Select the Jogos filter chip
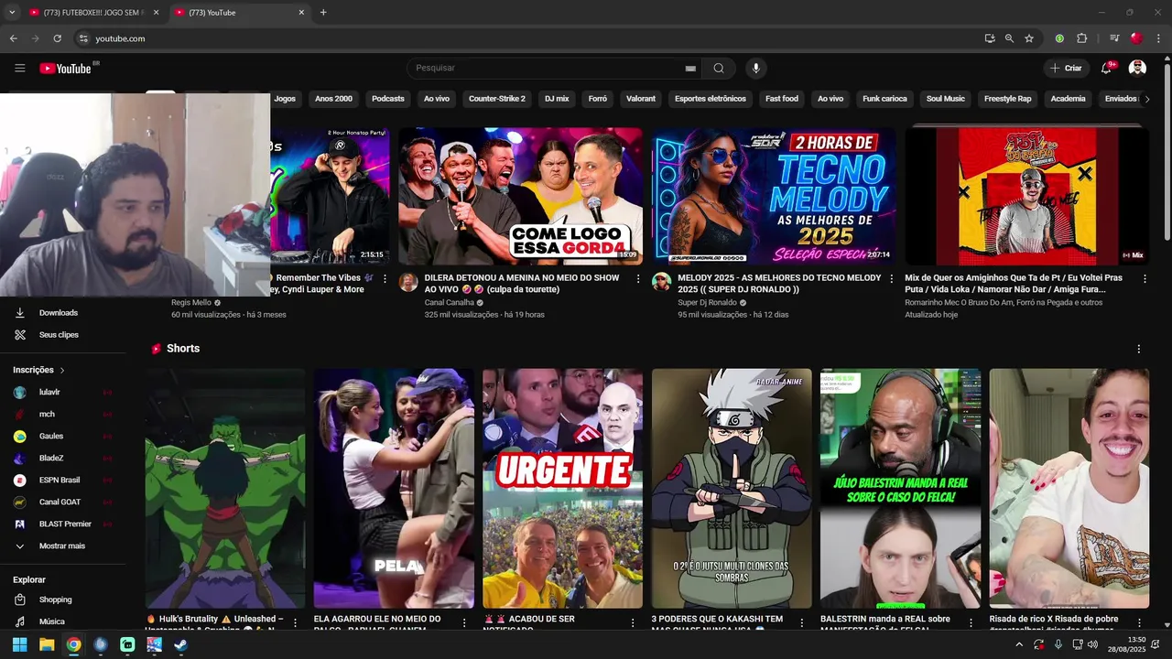Viewport: 1172px width, 659px height. (285, 99)
